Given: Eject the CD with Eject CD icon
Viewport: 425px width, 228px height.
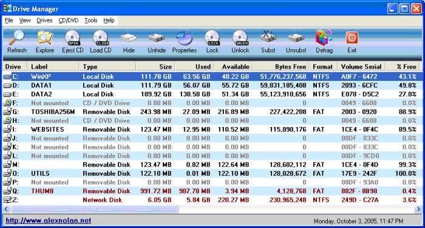Looking at the screenshot, I should pyautogui.click(x=73, y=37).
